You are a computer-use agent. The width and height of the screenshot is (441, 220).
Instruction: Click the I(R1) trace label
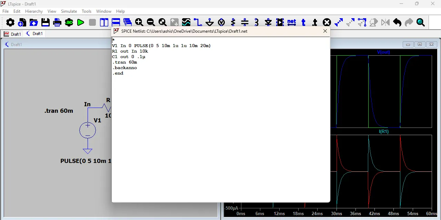384,132
